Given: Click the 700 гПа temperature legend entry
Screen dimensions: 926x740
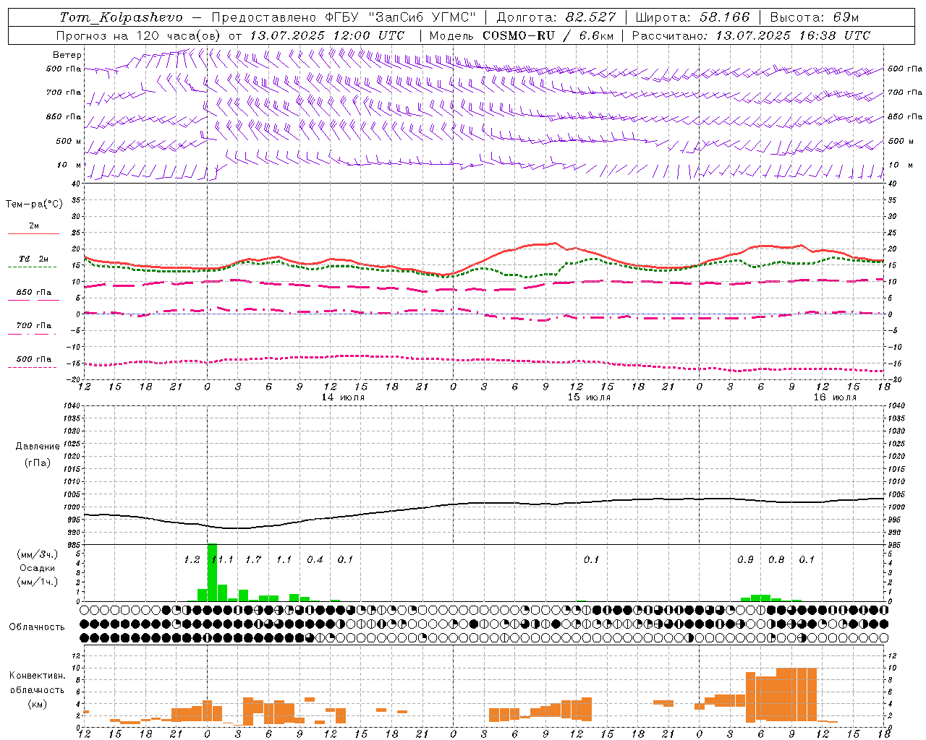Looking at the screenshot, I should coord(33,326).
